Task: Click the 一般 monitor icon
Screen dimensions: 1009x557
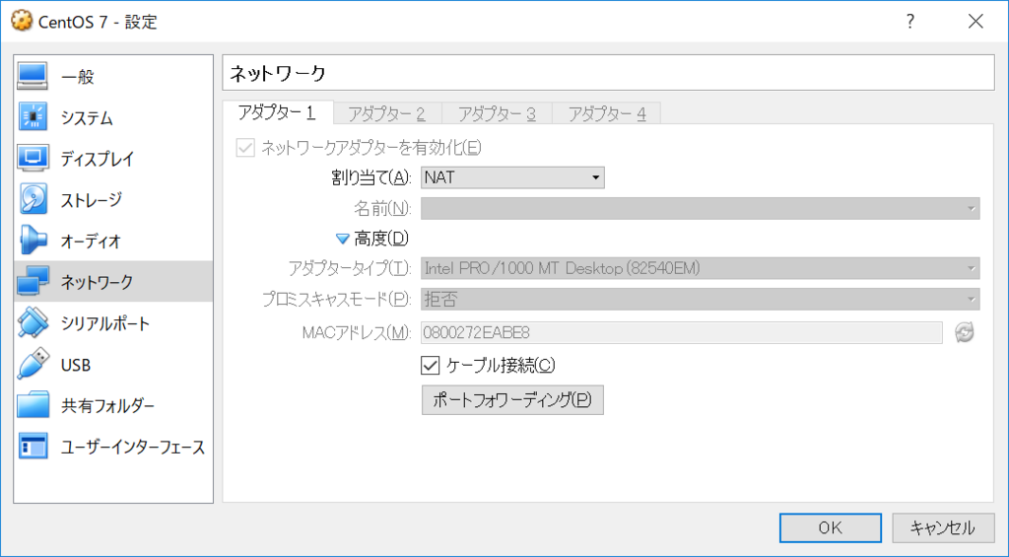Action: [x=33, y=76]
